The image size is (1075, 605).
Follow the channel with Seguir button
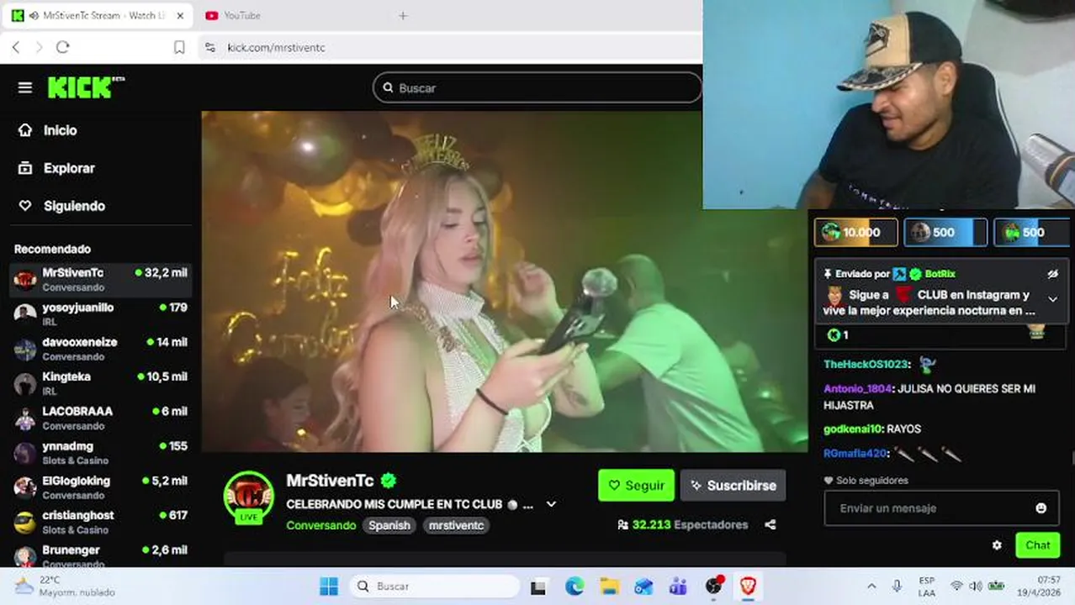point(636,485)
